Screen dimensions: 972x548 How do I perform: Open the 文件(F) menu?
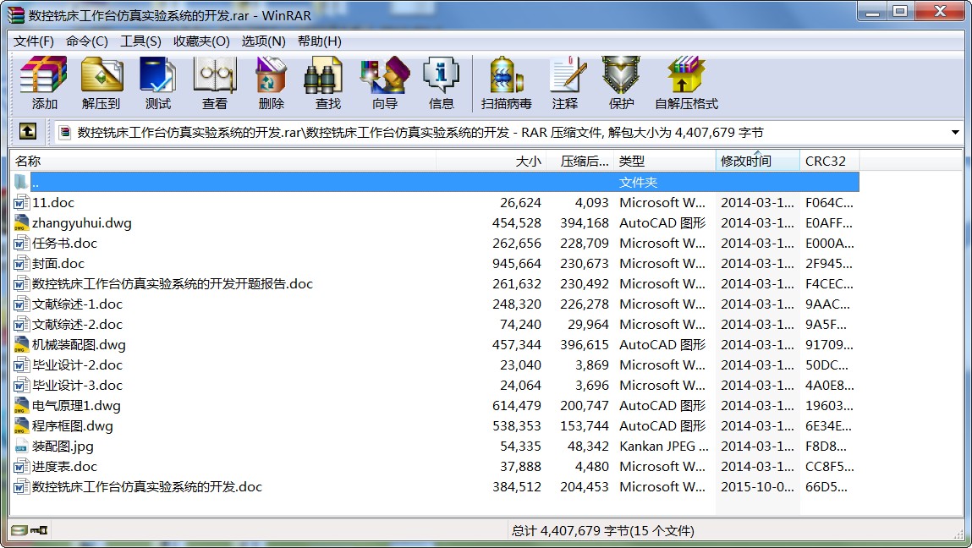point(34,41)
